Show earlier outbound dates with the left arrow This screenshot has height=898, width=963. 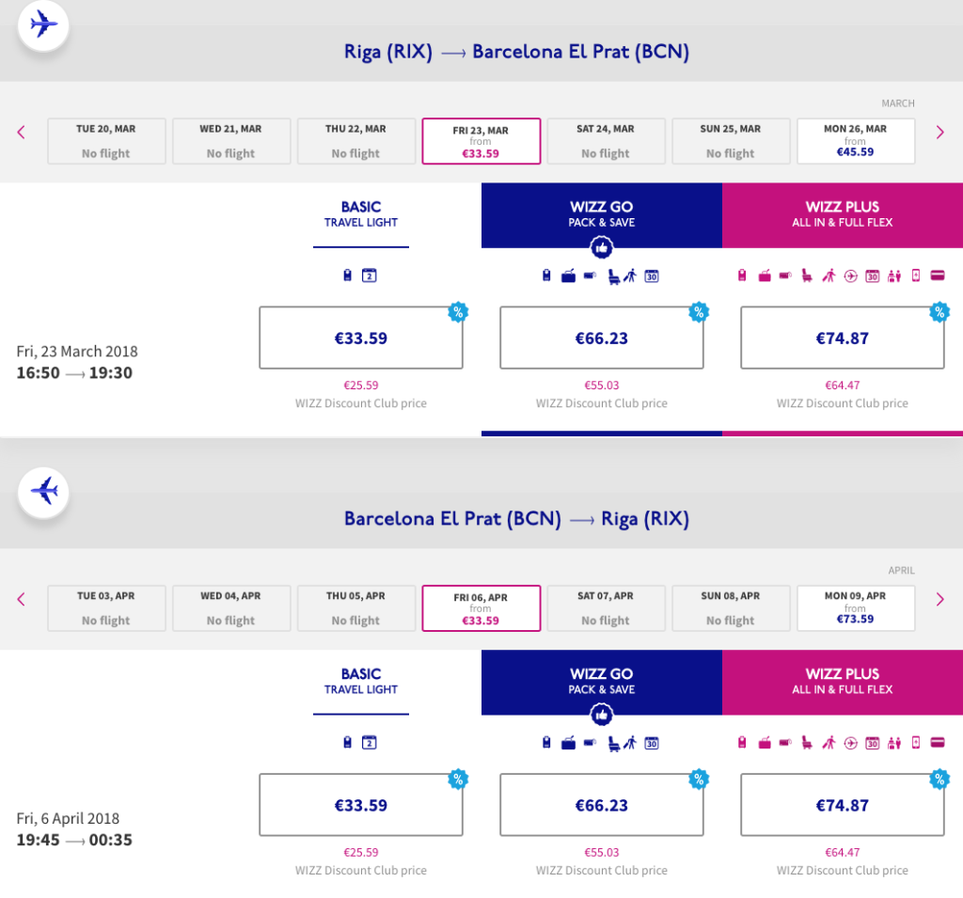(x=22, y=133)
